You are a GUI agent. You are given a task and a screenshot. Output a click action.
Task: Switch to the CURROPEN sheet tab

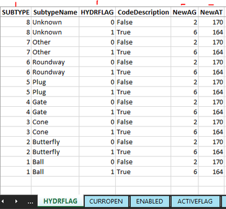coord(106,201)
